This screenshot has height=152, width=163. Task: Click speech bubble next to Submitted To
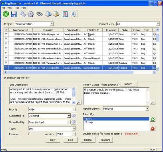74,116
